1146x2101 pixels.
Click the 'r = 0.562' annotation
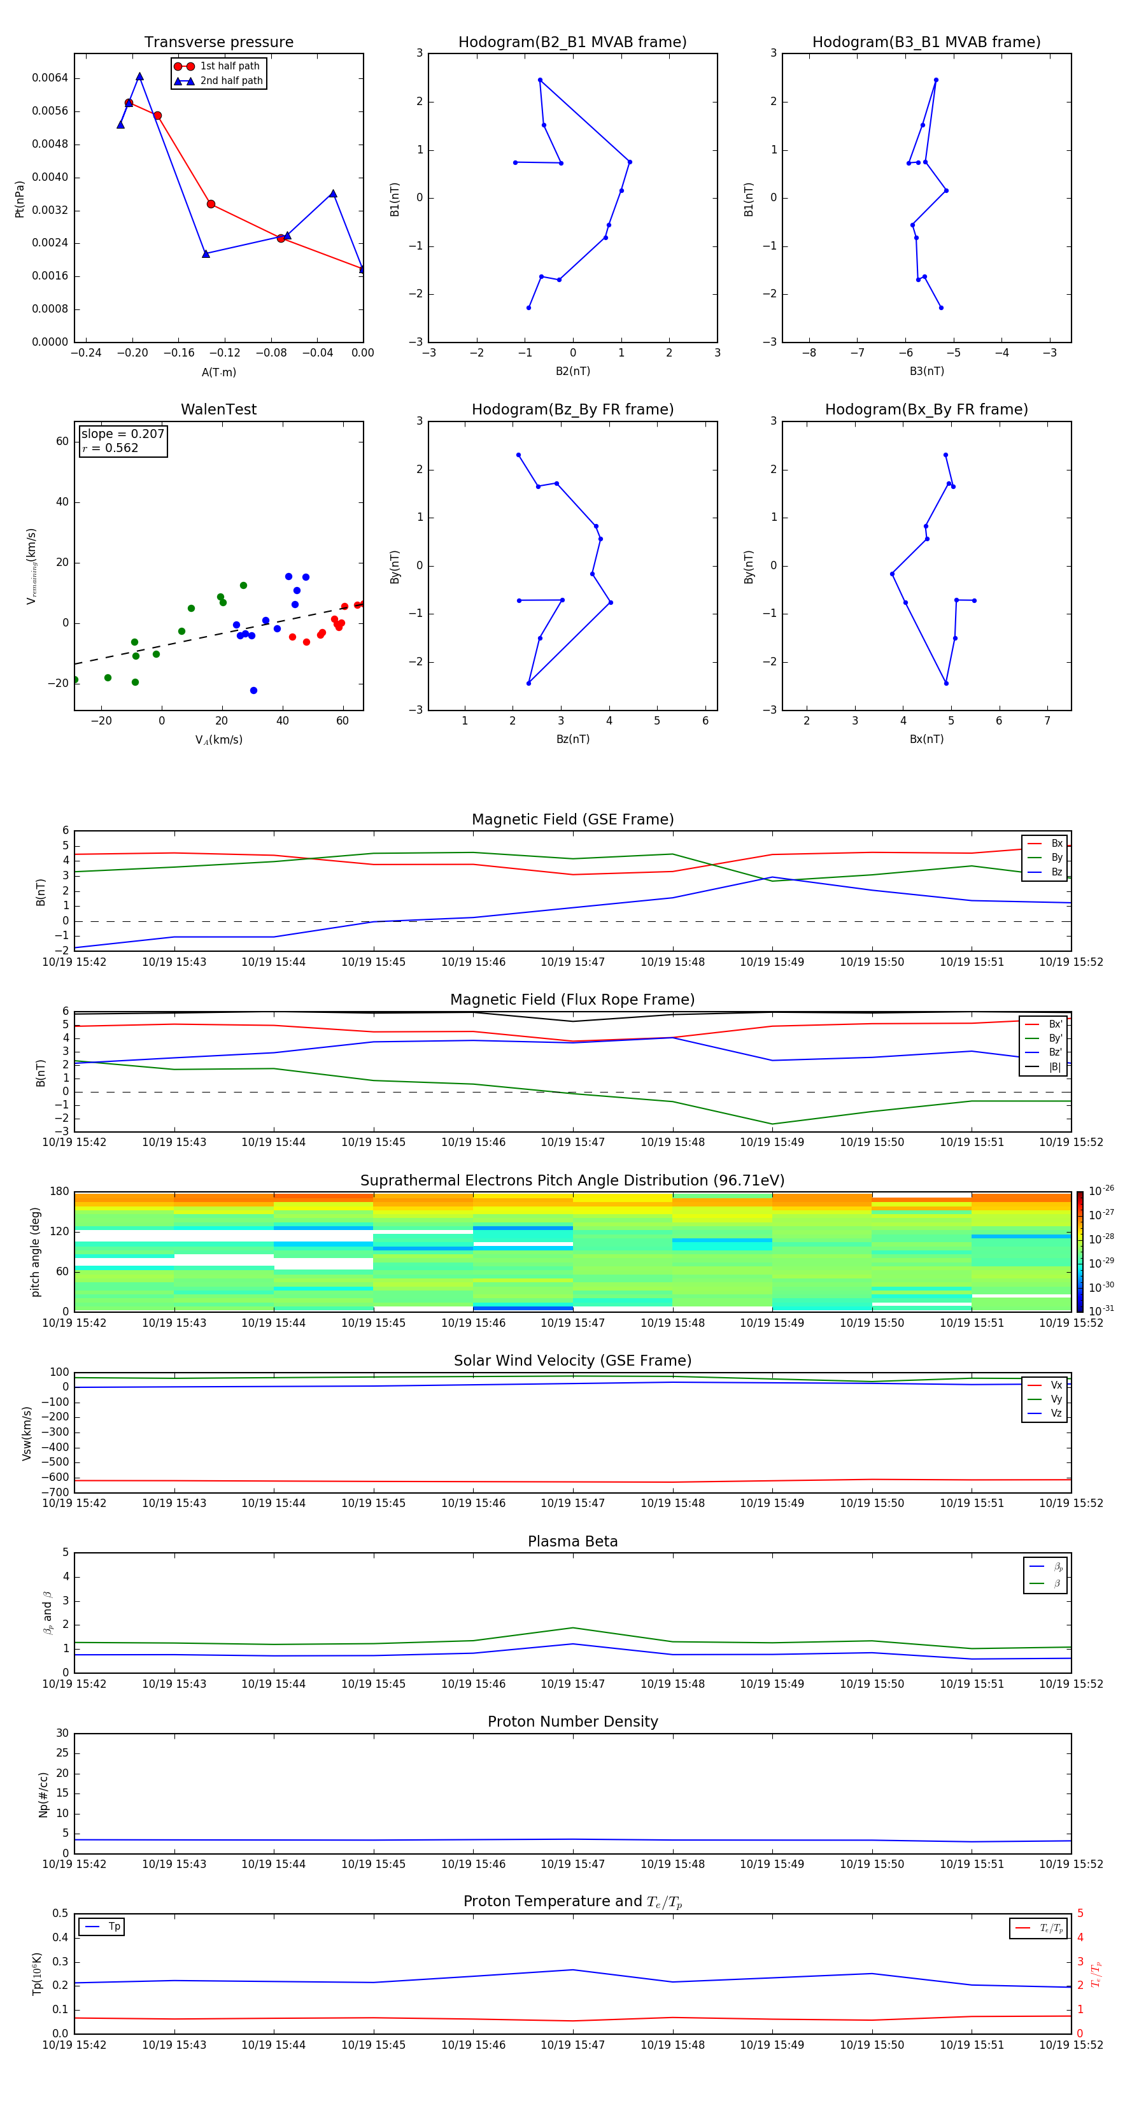tap(110, 448)
